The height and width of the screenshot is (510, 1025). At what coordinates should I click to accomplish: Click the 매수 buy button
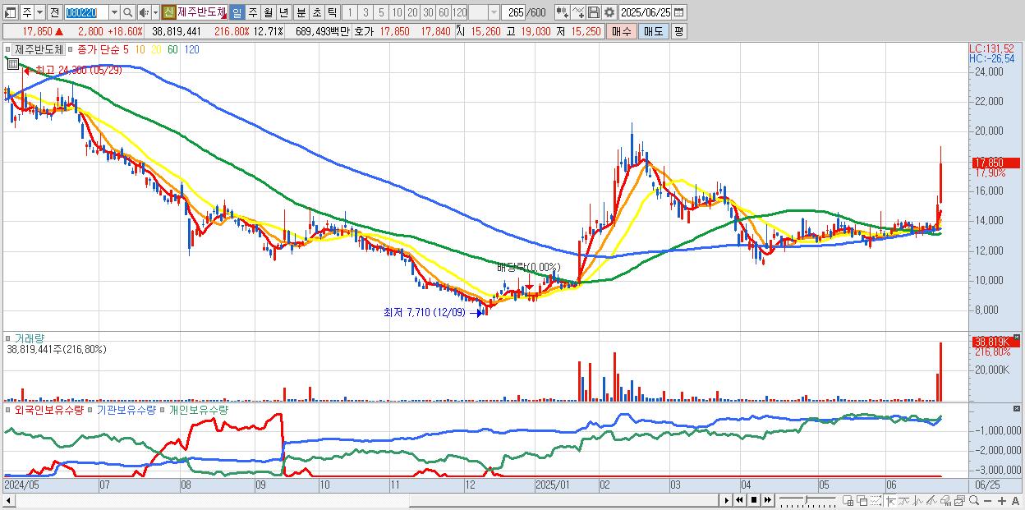tap(622, 31)
